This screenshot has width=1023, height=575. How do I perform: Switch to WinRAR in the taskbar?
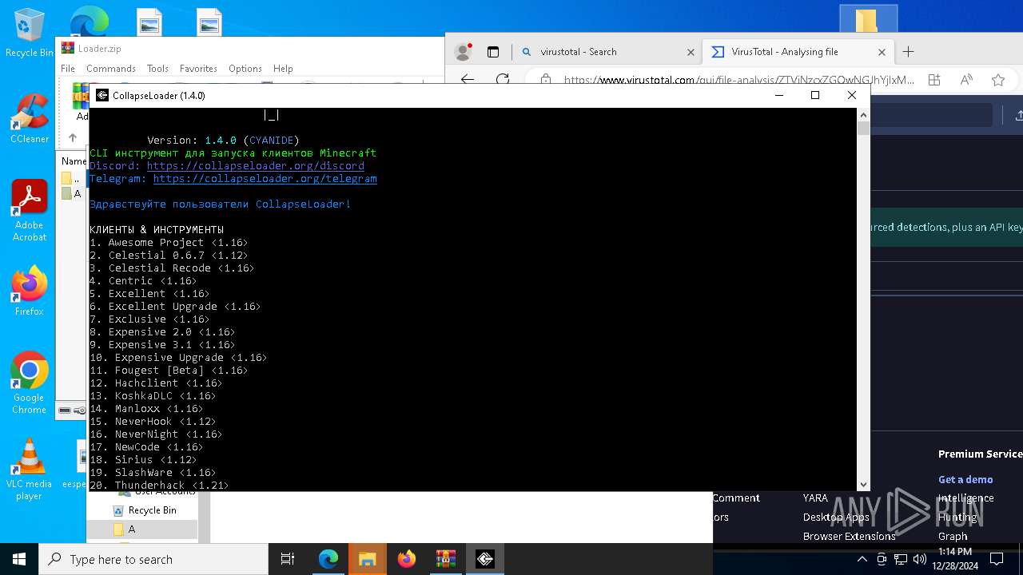(x=446, y=559)
